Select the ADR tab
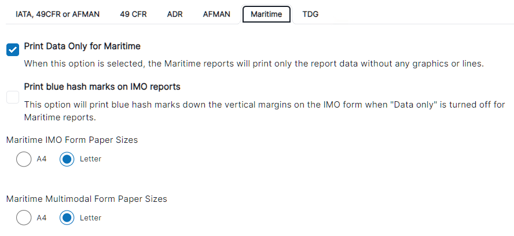The width and height of the screenshot is (514, 236). click(x=175, y=14)
